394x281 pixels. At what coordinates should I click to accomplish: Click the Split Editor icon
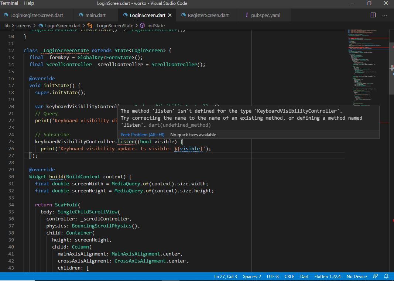click(x=373, y=15)
